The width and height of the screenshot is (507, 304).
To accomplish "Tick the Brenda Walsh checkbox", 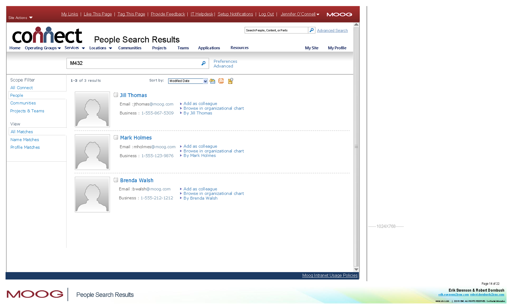I will (x=116, y=180).
